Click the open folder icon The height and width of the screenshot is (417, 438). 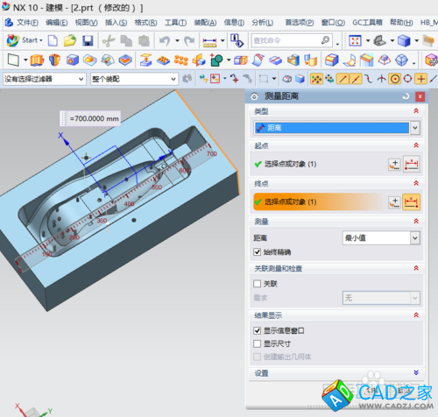[70, 40]
